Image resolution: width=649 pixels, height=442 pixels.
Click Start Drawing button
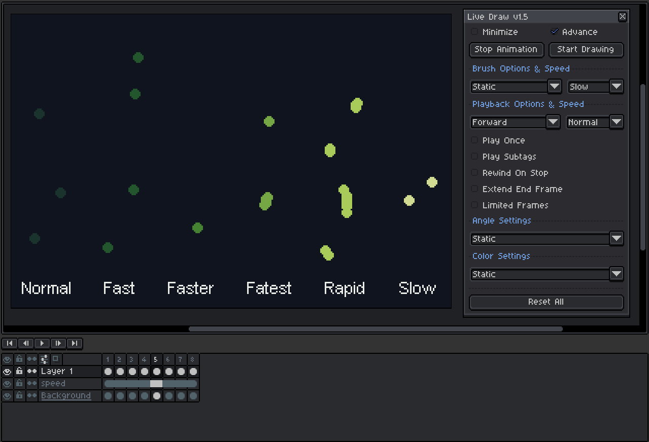586,50
